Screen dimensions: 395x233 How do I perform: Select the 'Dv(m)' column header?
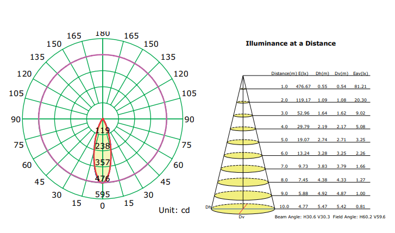[341, 73]
